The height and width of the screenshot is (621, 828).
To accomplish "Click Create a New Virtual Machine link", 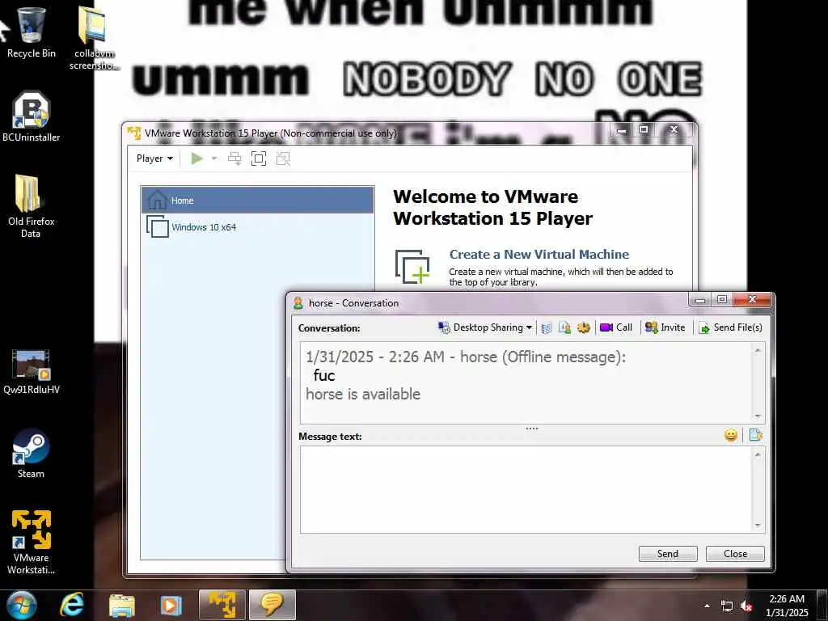I will point(539,254).
